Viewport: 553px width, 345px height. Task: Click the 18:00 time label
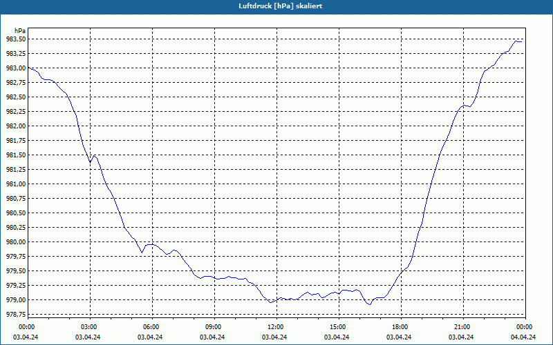click(x=400, y=327)
